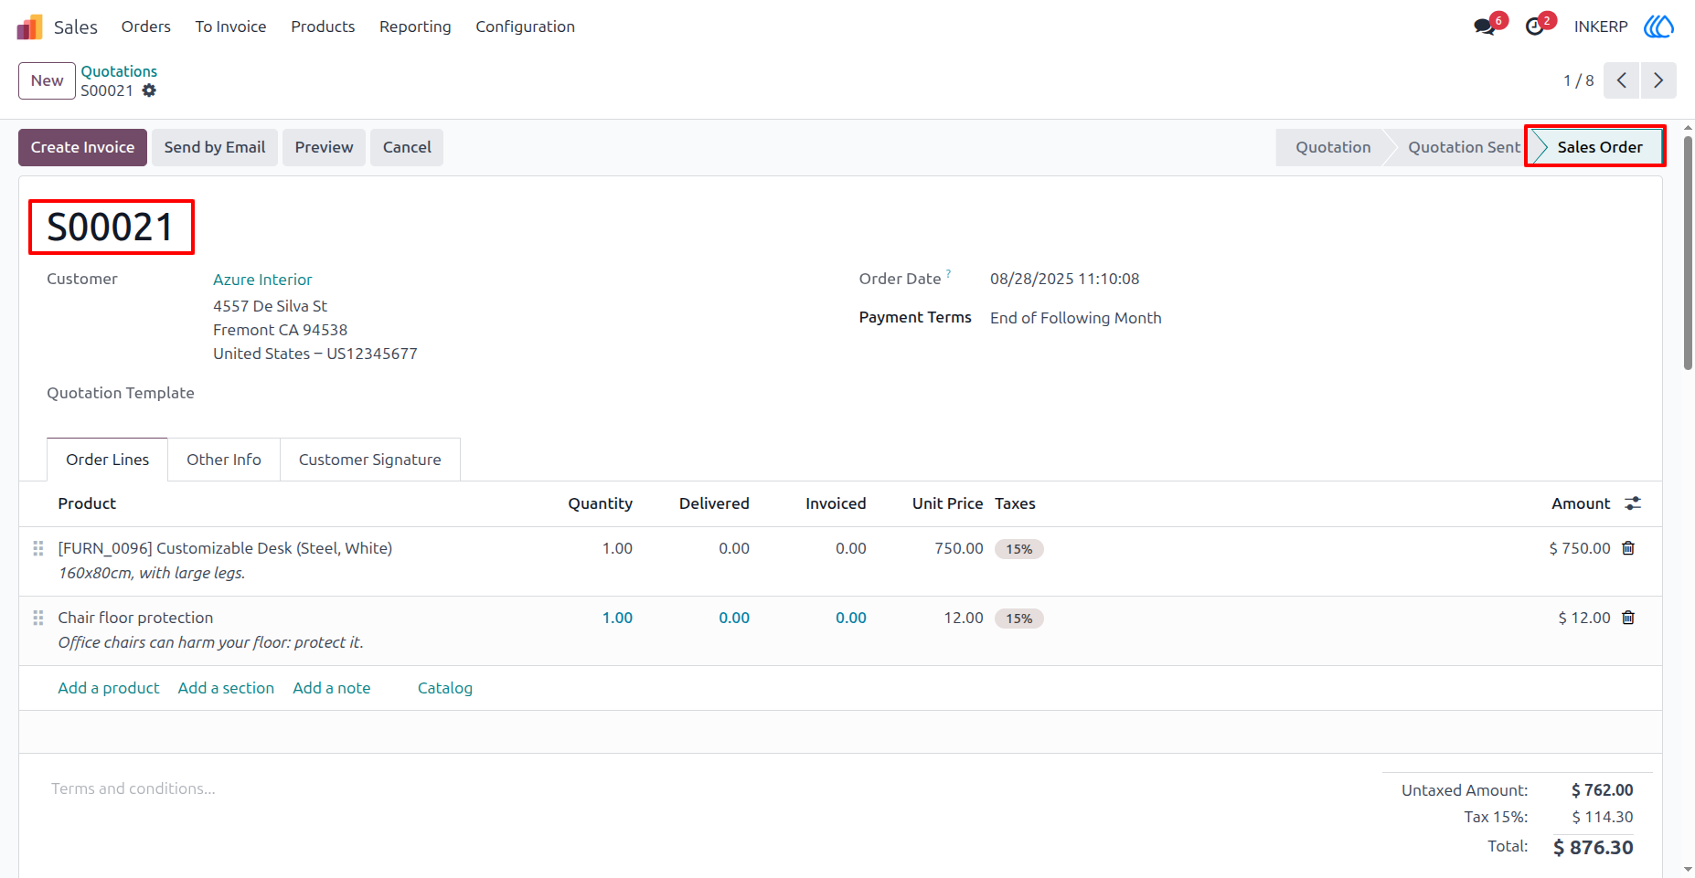Screen dimensions: 1695x878
Task: Click quantity 1.00 of Chair floor protection
Action: tap(617, 618)
